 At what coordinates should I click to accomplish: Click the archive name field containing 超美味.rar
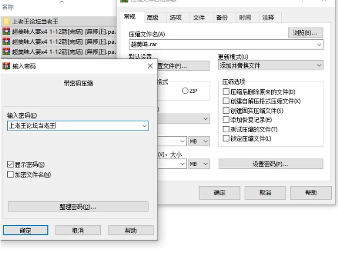[226, 45]
